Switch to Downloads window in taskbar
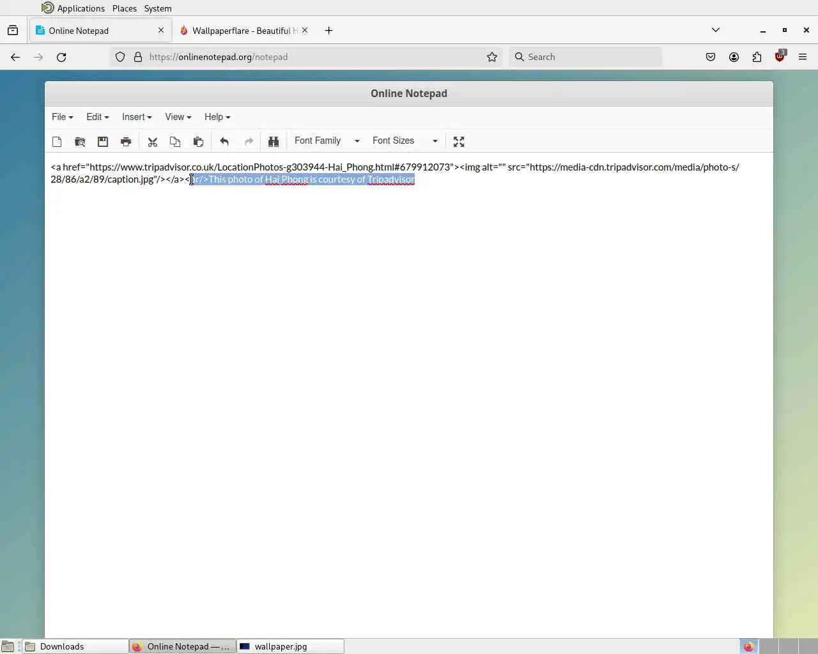Image resolution: width=818 pixels, height=654 pixels. pyautogui.click(x=75, y=646)
